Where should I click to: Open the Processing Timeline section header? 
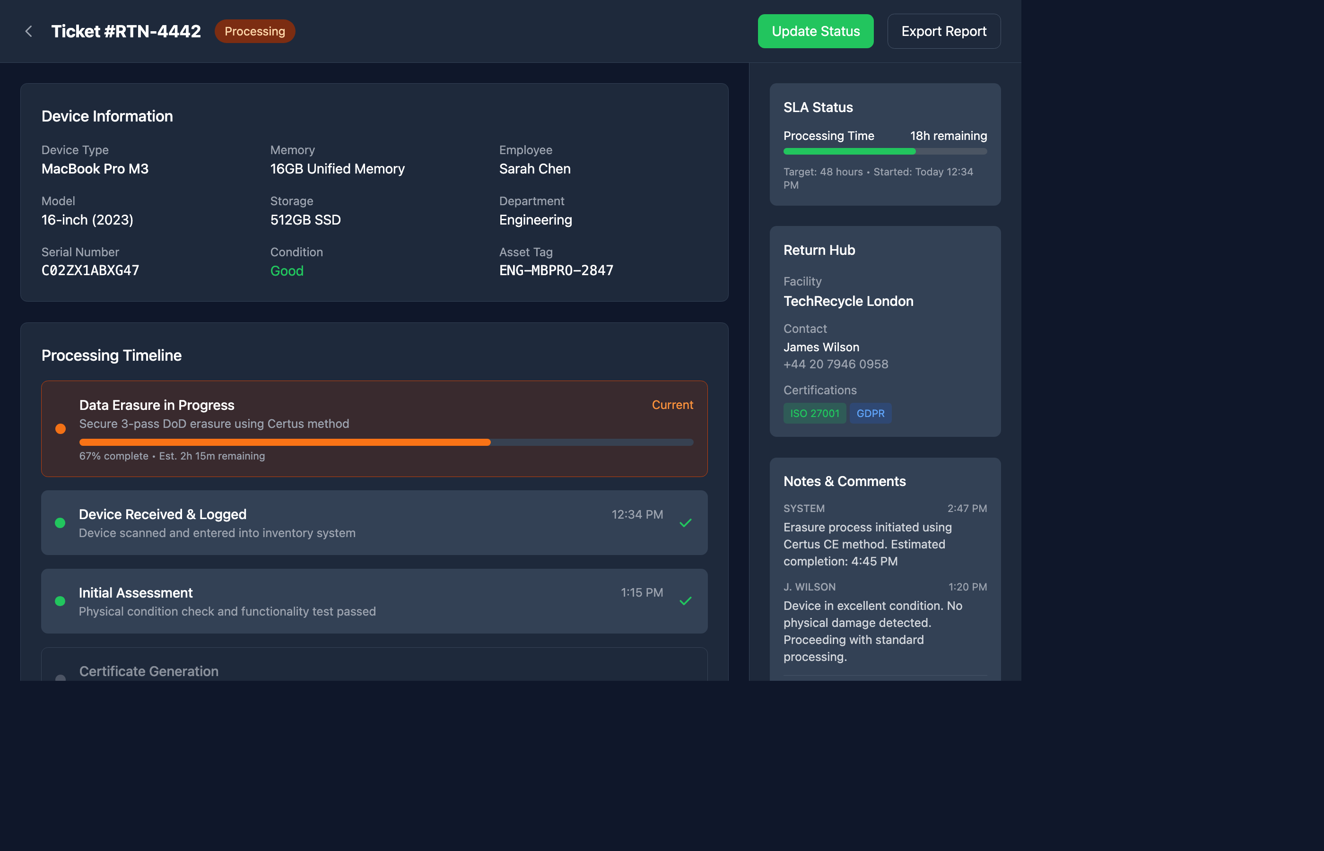(112, 356)
